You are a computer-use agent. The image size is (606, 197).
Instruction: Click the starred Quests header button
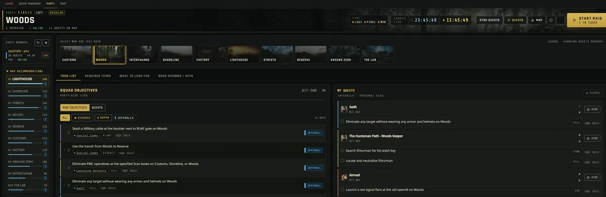pyautogui.click(x=515, y=20)
